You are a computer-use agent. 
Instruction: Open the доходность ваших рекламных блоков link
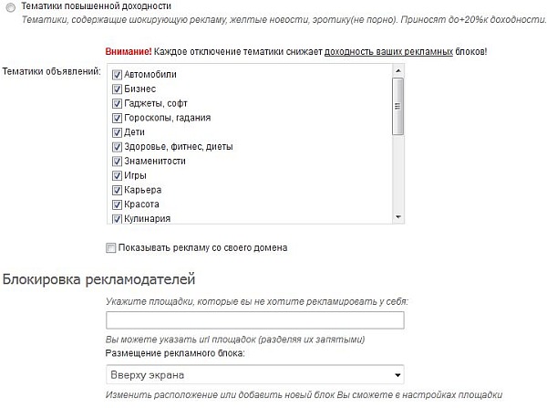[388, 51]
